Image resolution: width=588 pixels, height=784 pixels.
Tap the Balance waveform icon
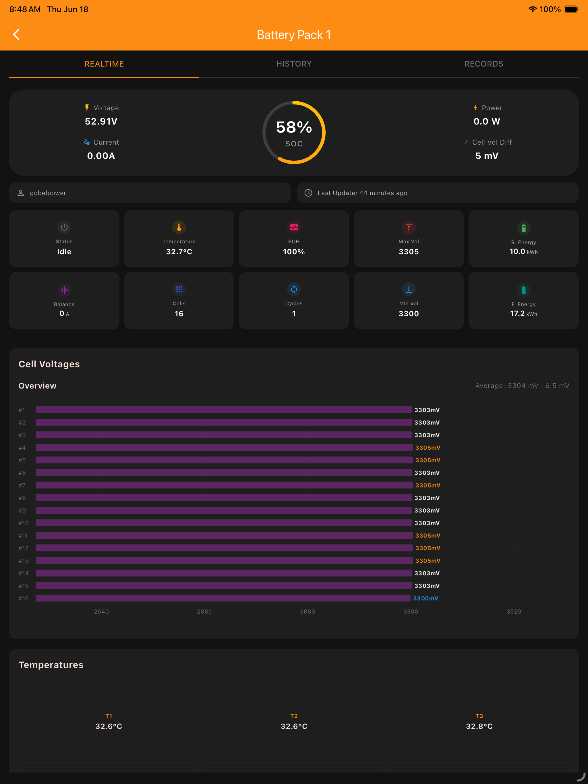64,290
